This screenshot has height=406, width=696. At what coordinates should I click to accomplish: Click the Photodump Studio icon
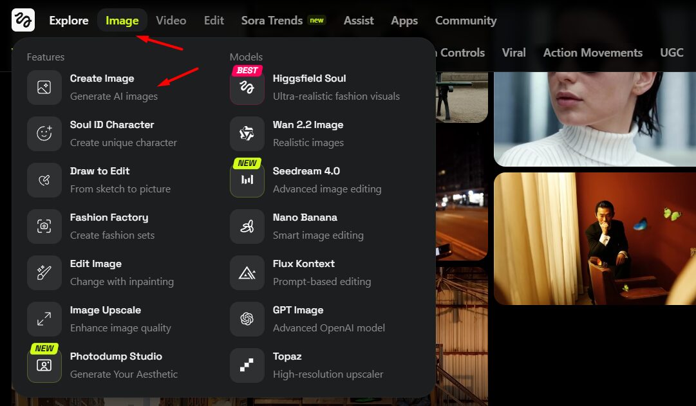point(44,365)
